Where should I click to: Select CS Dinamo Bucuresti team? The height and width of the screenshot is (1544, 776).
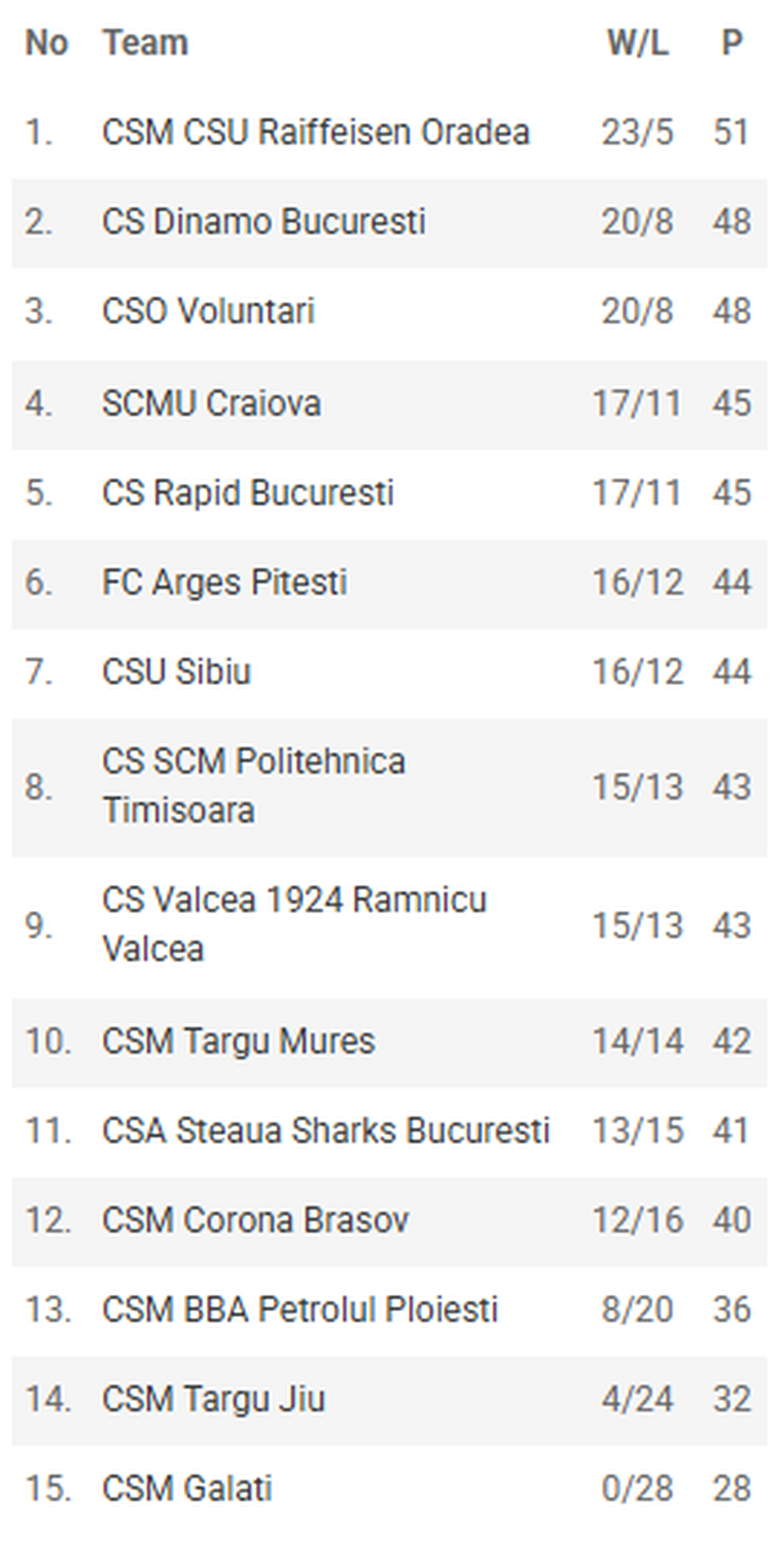point(263,222)
